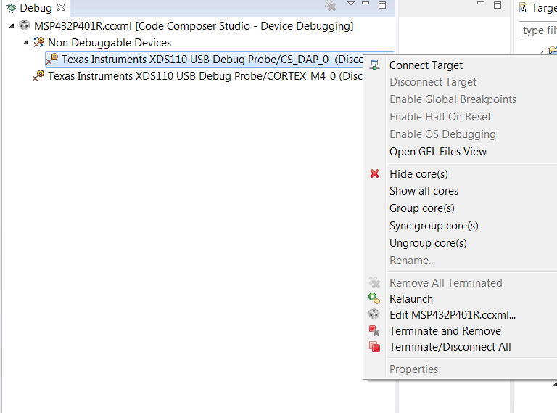Collapse the Non Debuggable Devices group

pyautogui.click(x=26, y=43)
